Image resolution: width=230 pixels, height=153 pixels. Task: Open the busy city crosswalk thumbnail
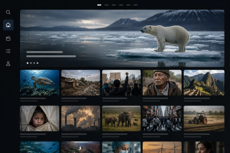[162, 119]
